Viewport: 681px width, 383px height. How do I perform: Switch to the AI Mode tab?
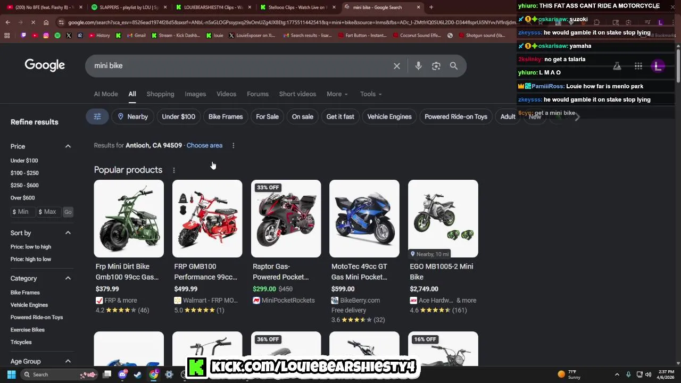(x=106, y=94)
